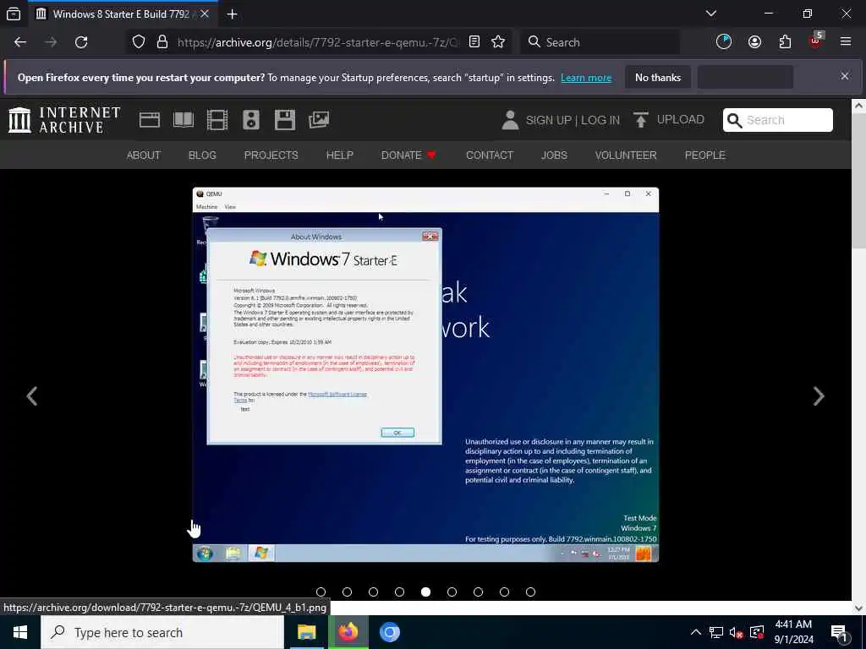This screenshot has width=866, height=649.
Task: Select the sixth carousel dot
Action: 452,592
